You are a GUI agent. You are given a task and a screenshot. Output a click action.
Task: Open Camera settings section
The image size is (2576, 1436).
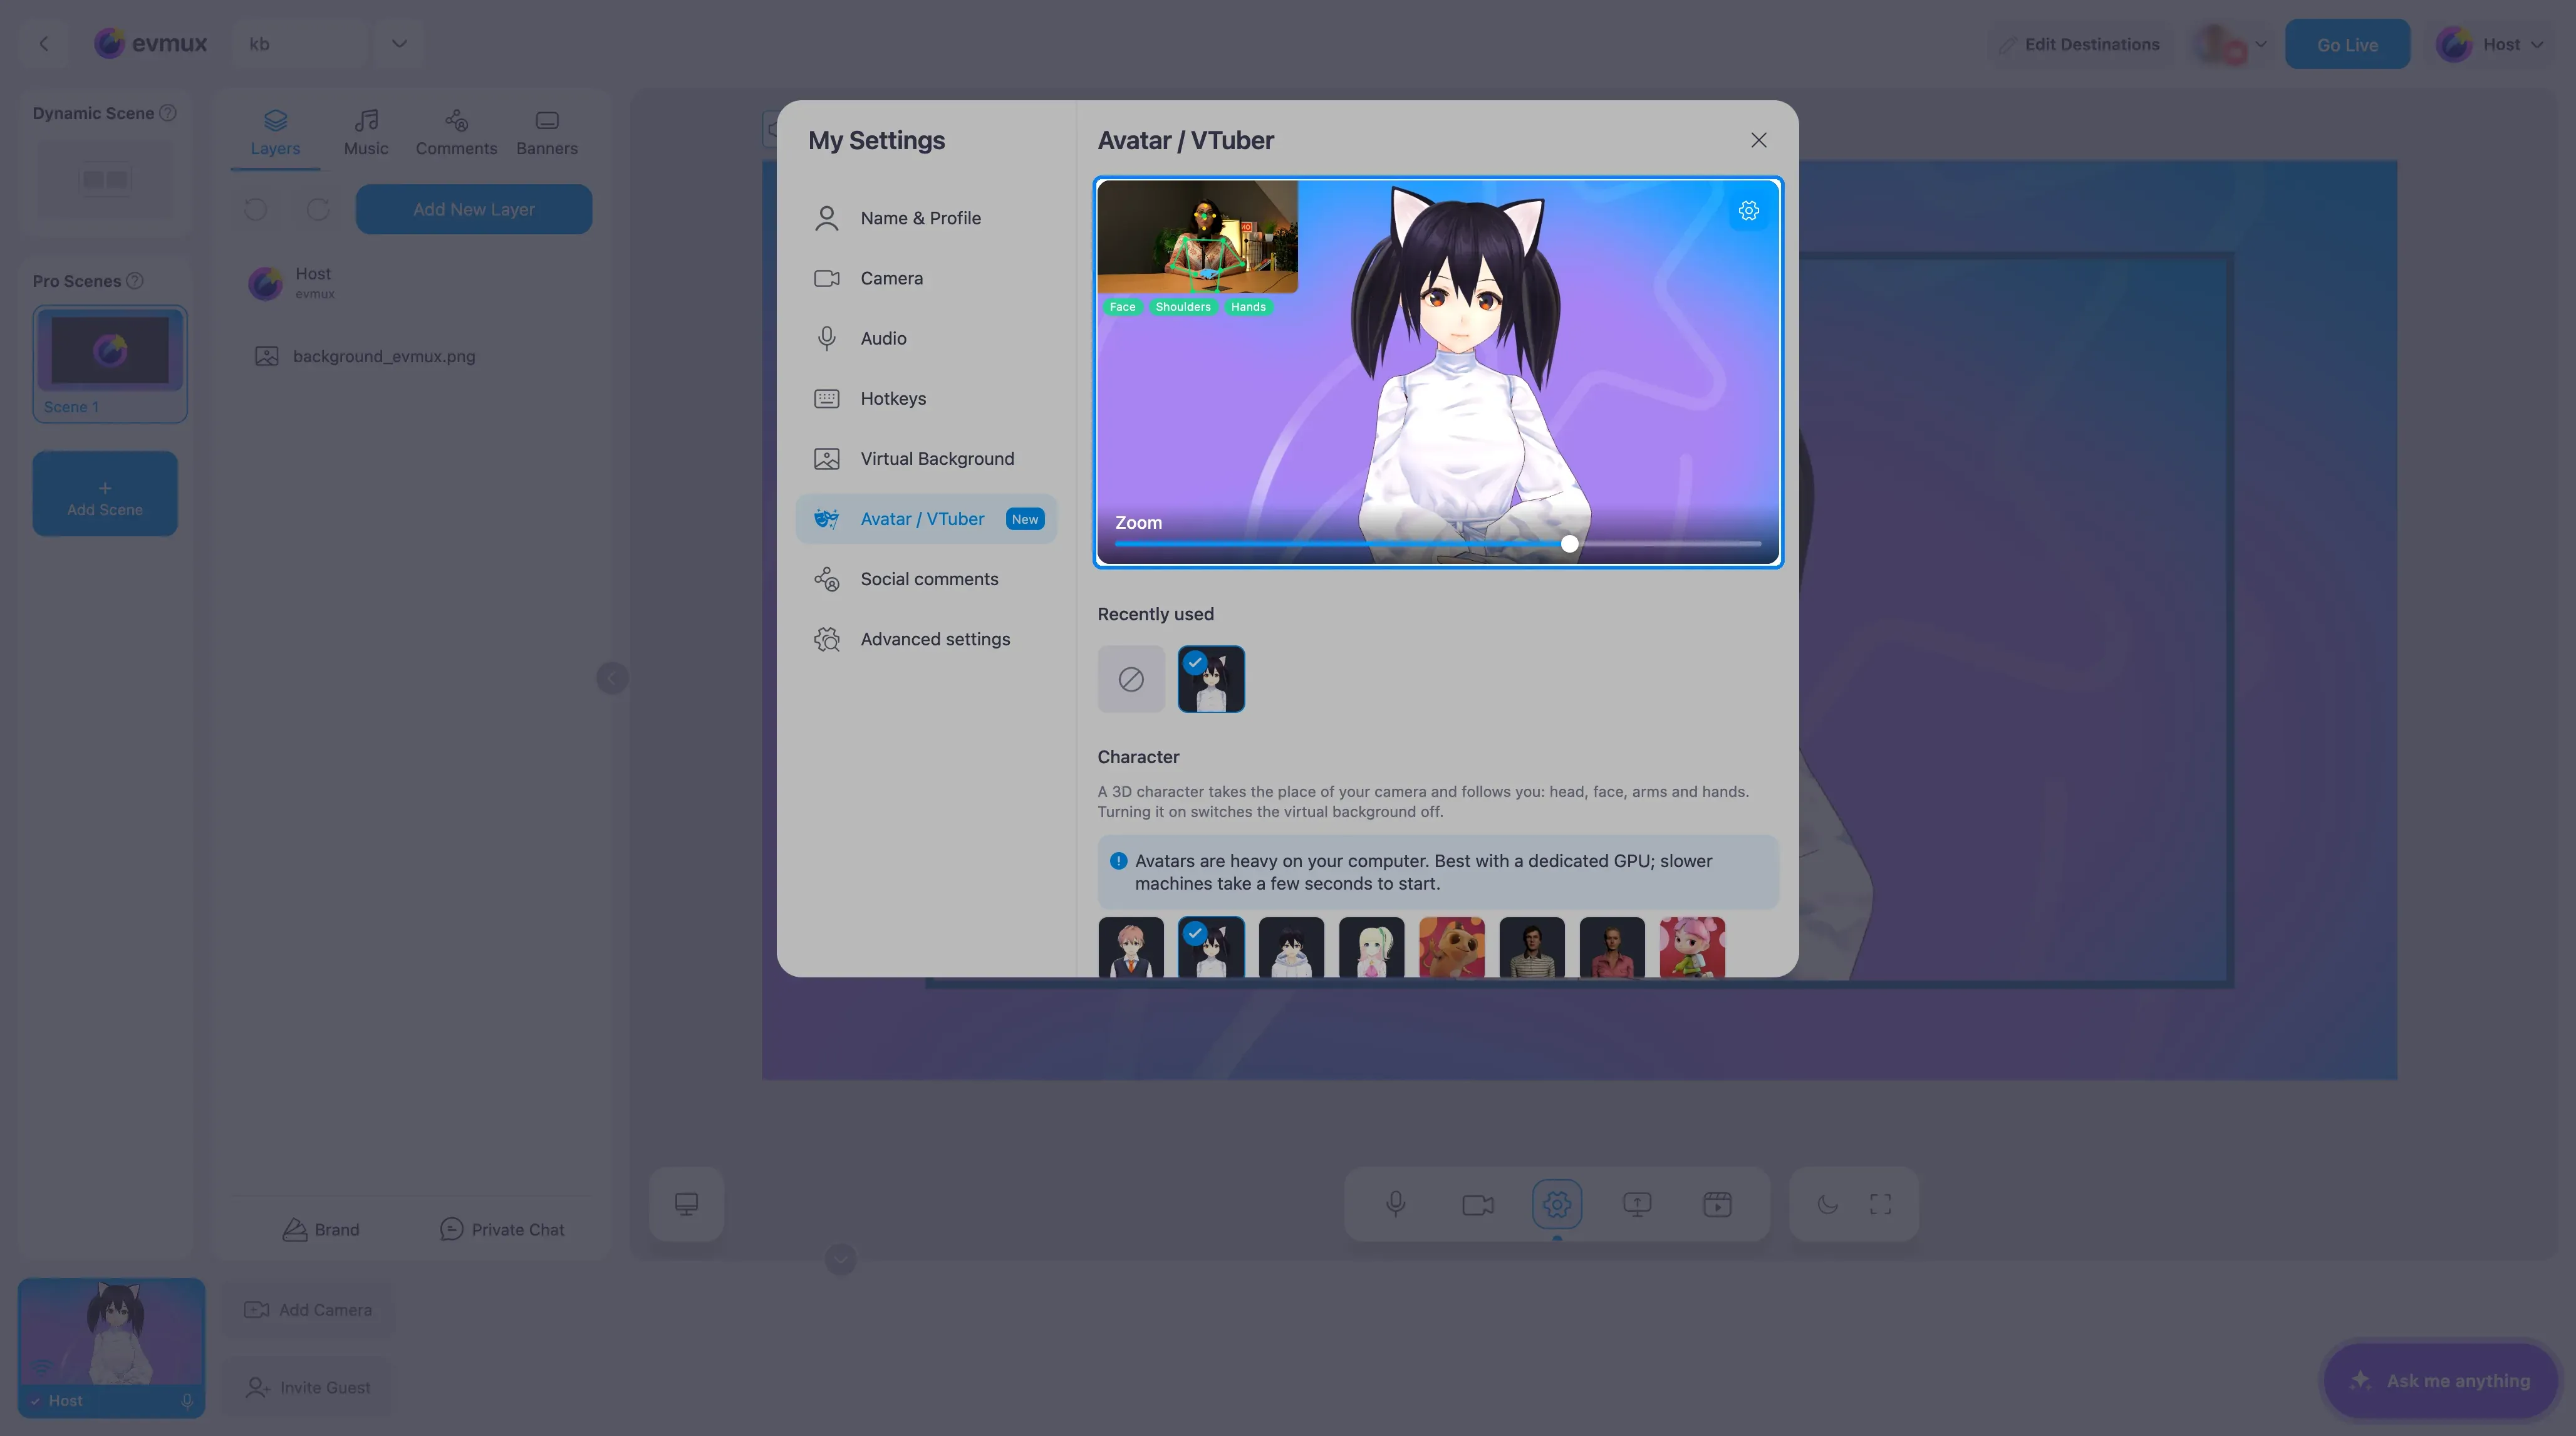(926, 278)
